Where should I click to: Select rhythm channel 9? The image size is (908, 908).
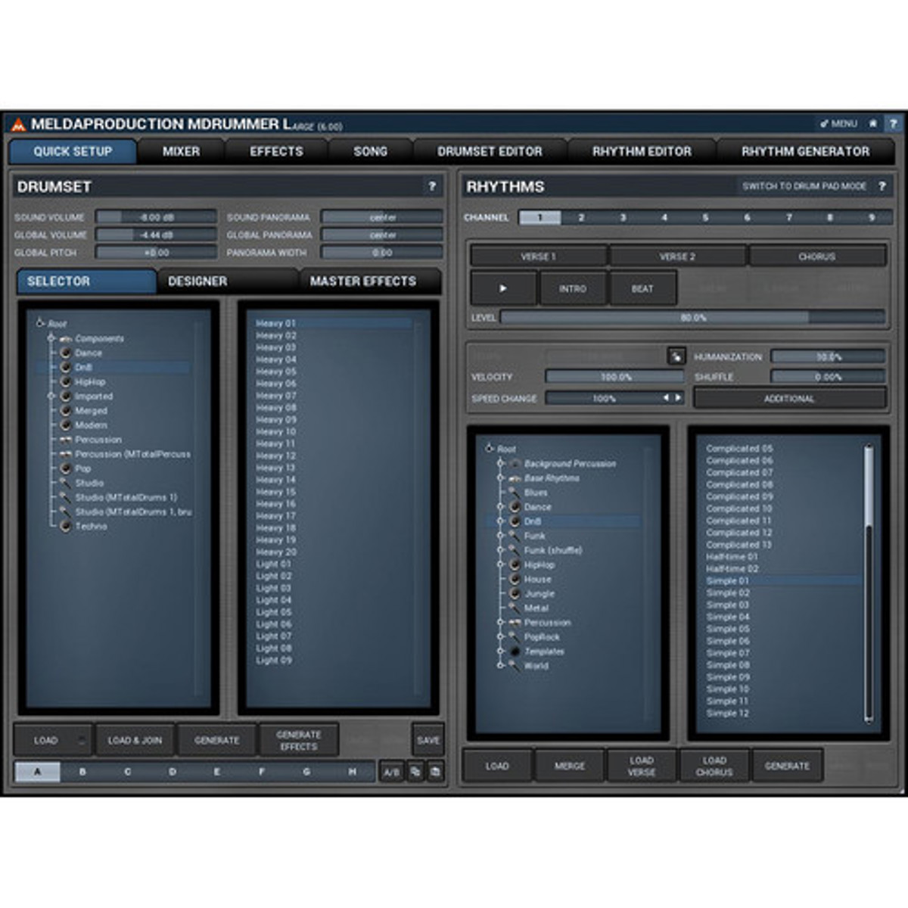point(871,218)
